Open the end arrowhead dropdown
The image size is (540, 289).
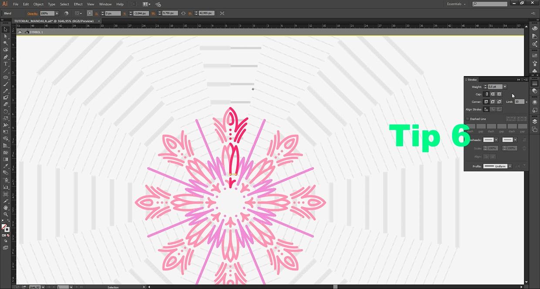click(515, 140)
